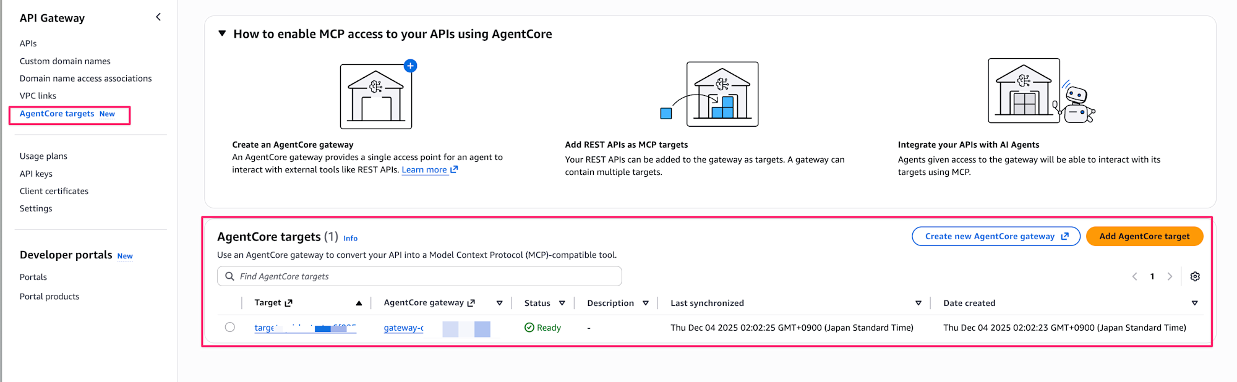1237x382 pixels.
Task: Collapse the How to enable MCP section
Action: coord(222,33)
